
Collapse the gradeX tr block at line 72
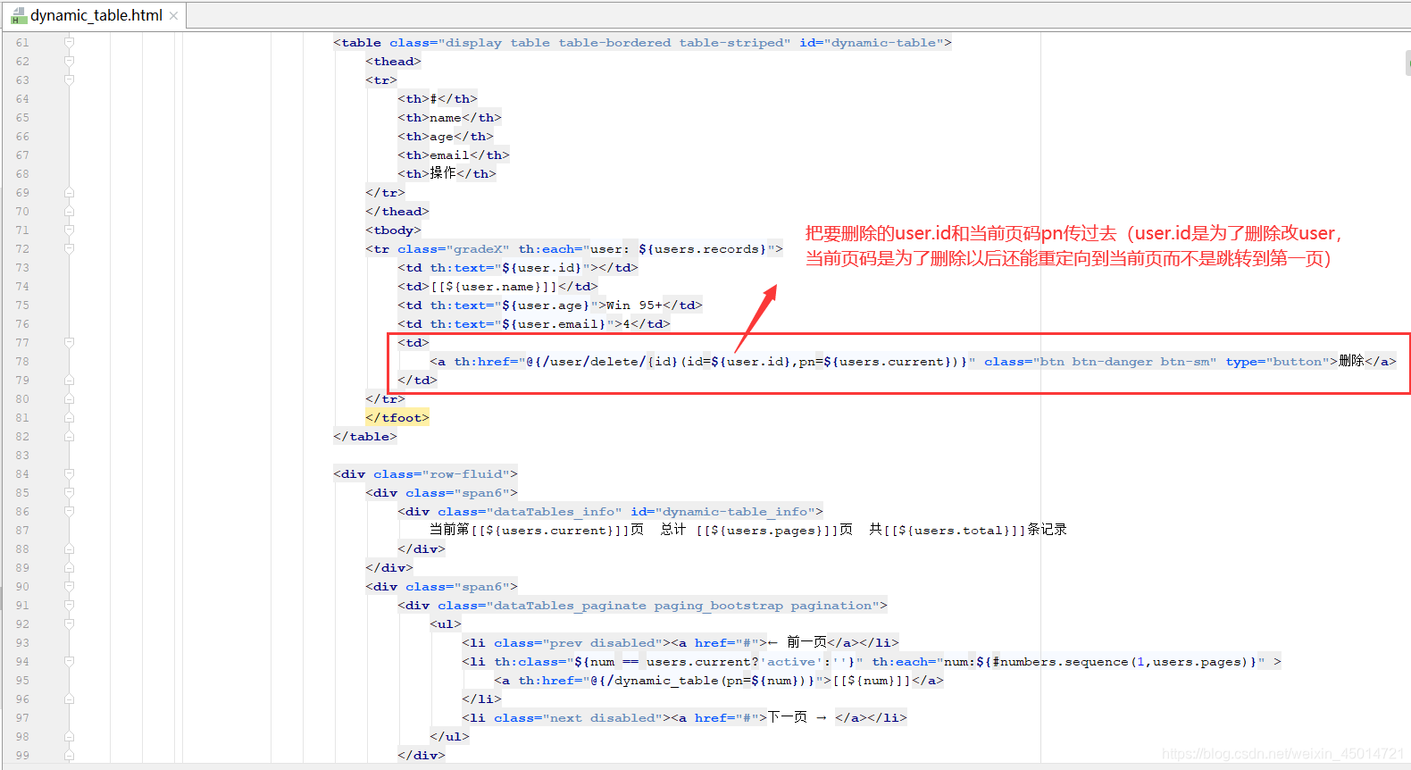[x=69, y=248]
